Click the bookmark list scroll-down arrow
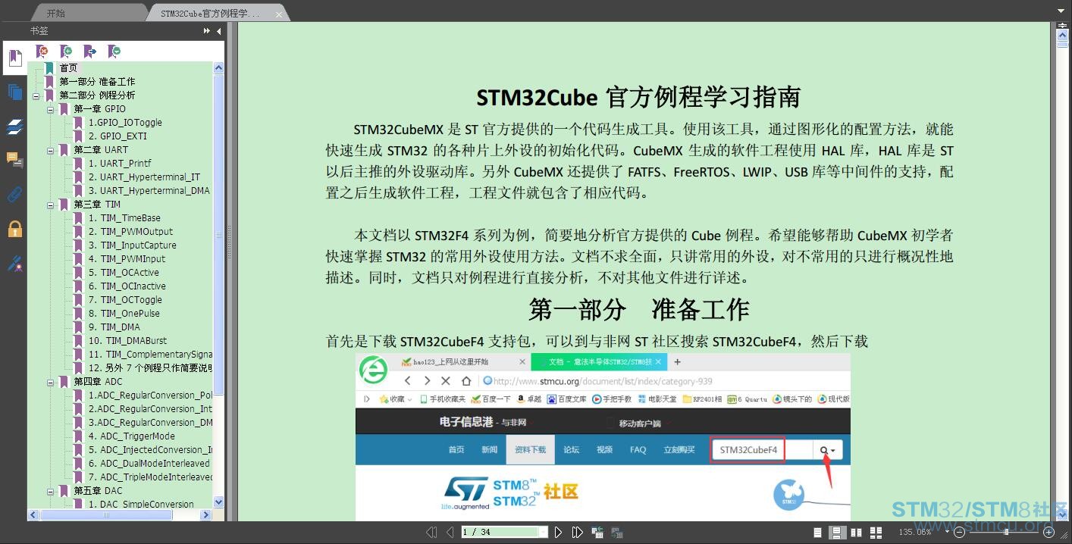 [218, 502]
